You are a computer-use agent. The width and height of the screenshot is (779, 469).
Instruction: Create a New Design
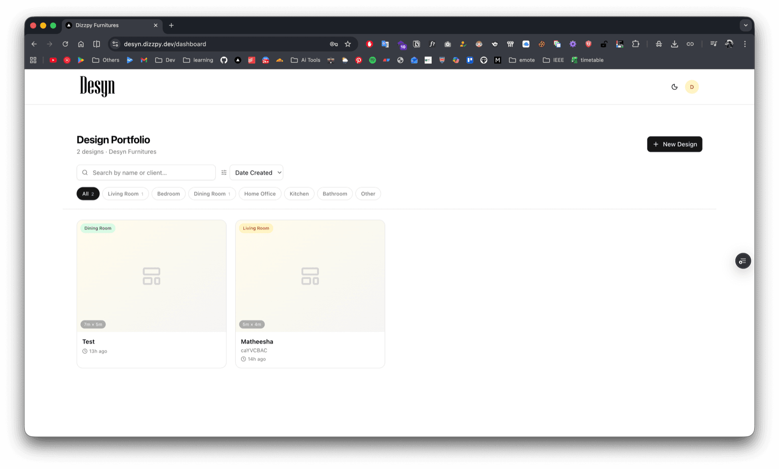[674, 144]
